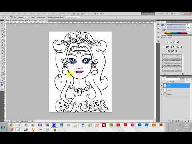Add a Hue/Saturation adjustment layer
Image resolution: width=192 pixels, height=144 pixels.
pos(168,47)
